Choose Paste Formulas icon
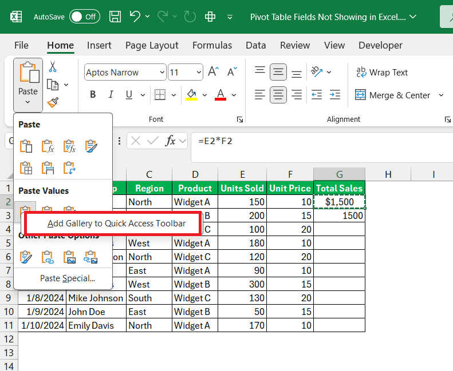Viewport: 453px width, 371px height. [x=48, y=146]
